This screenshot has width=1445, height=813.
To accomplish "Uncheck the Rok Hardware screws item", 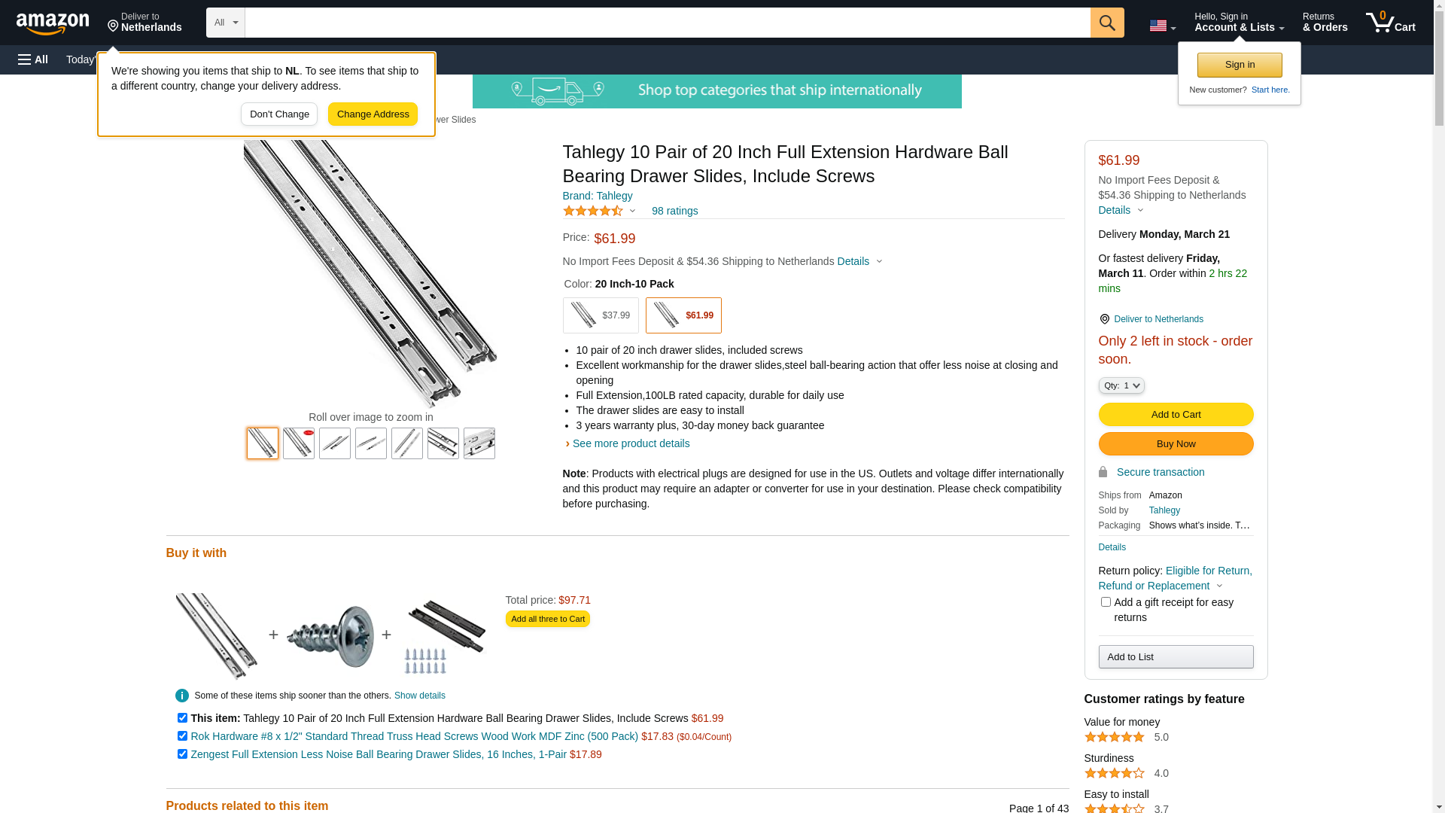I will point(182,735).
